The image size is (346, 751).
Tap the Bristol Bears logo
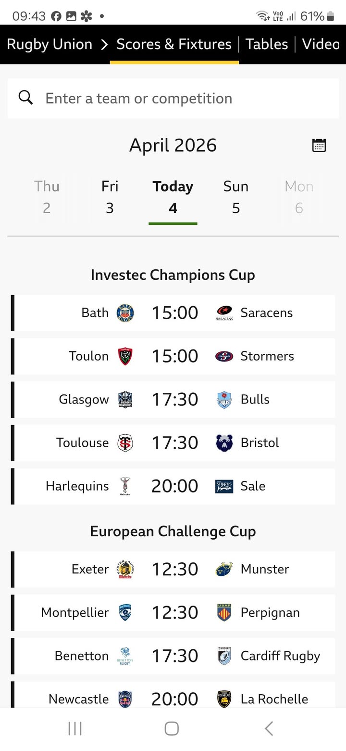coord(224,443)
